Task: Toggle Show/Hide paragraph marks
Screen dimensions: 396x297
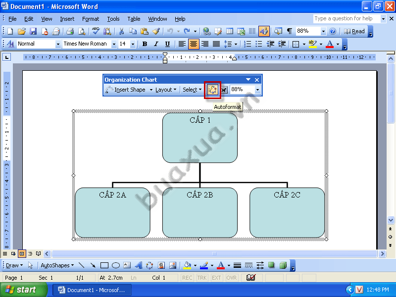Action: point(290,31)
